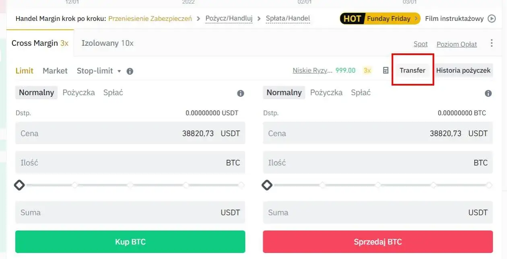Switch to the Izolowany 10x tab

click(107, 43)
